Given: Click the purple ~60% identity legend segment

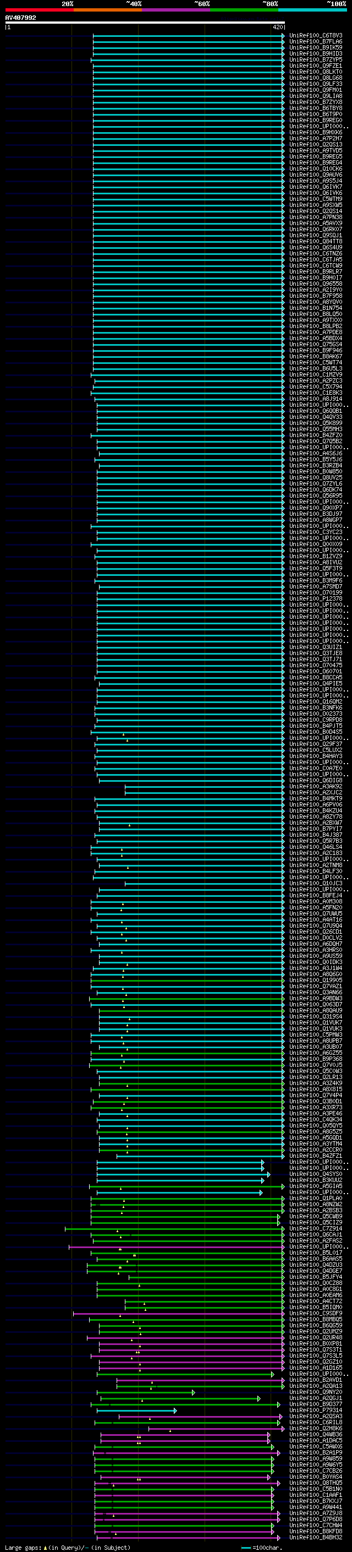Looking at the screenshot, I should 177,10.
